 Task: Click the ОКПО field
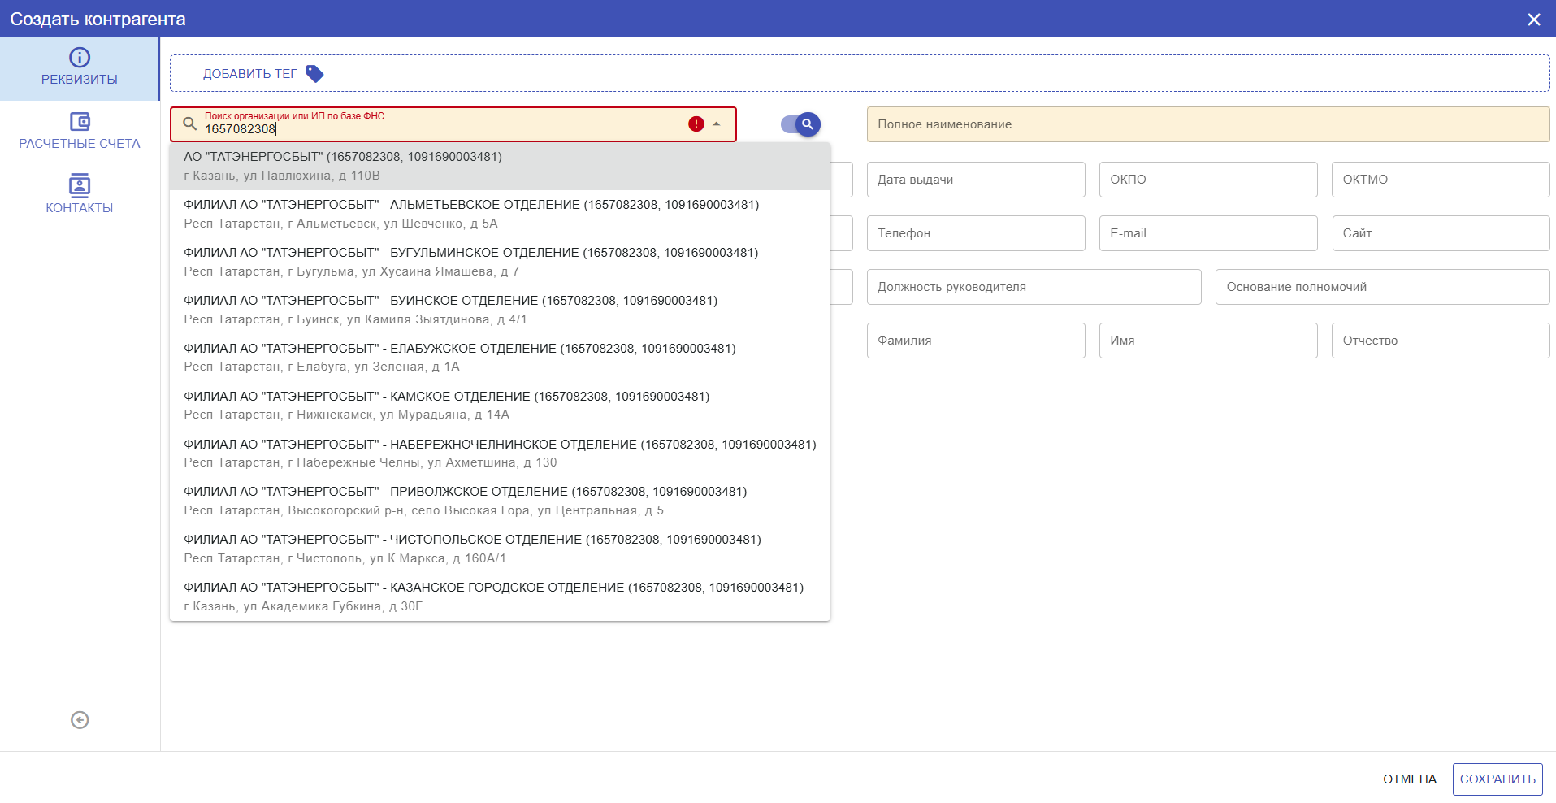click(1208, 180)
